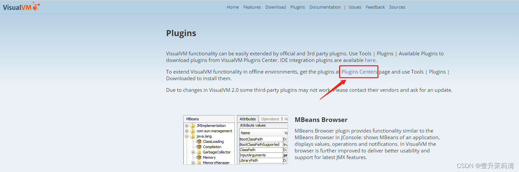Select GarbageCollector in the MBeans tree

point(217,152)
